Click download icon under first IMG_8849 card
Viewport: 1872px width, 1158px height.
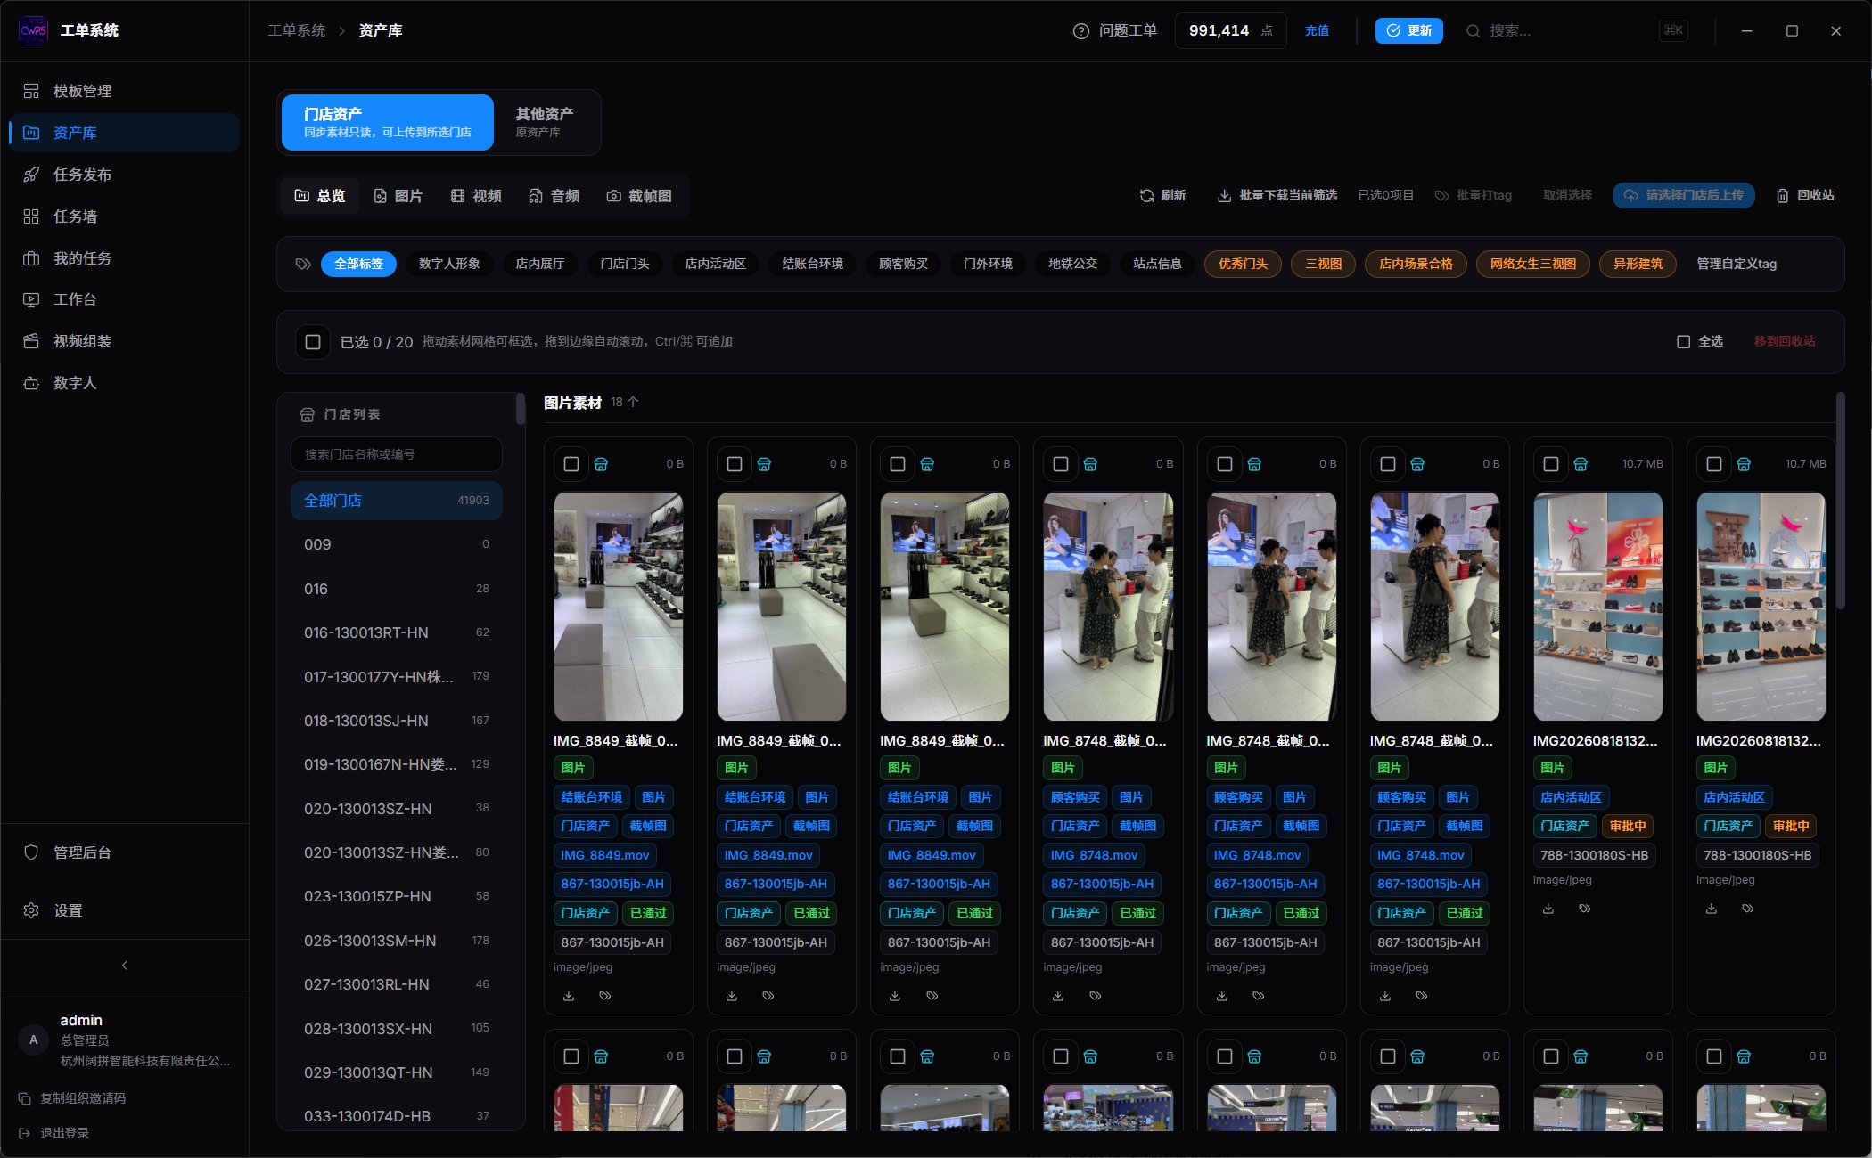(569, 996)
